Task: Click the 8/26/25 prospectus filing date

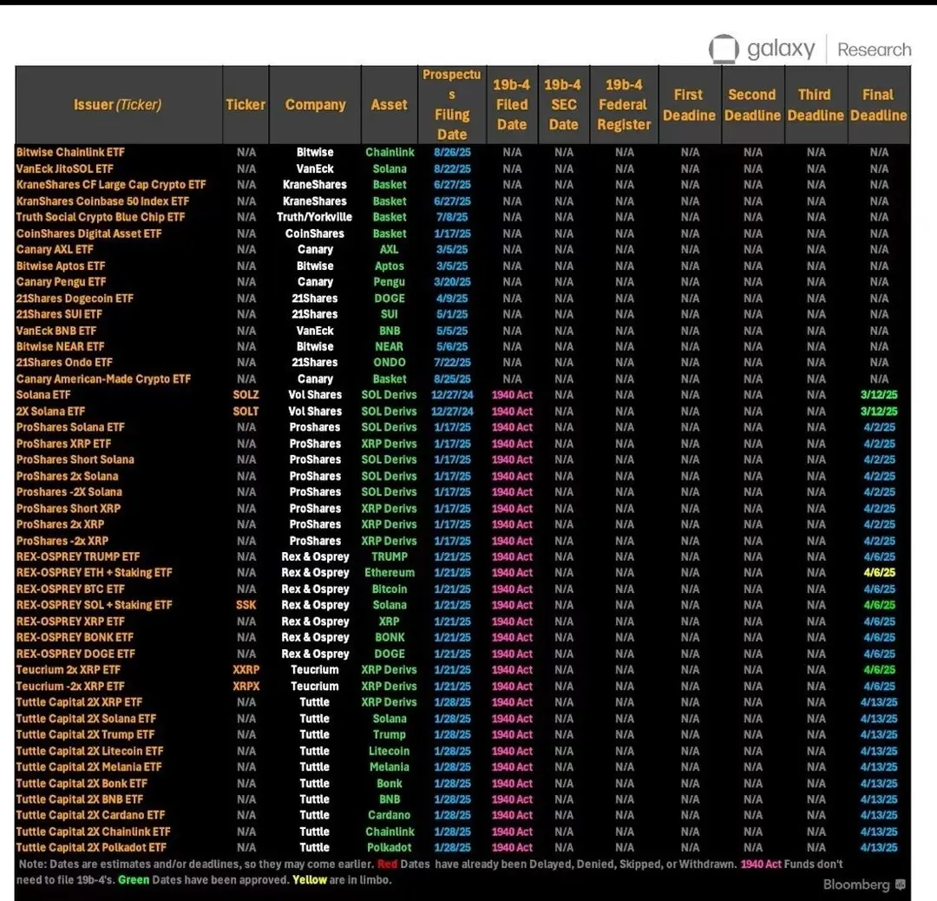Action: [x=451, y=153]
